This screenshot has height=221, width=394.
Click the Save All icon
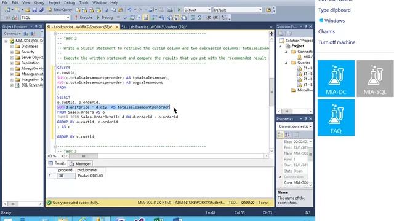pos(41,10)
